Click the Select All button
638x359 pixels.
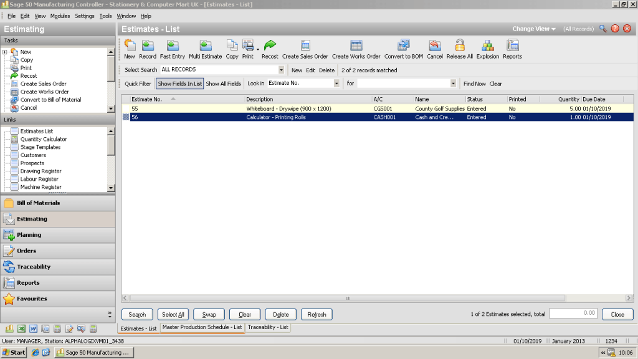pos(173,315)
